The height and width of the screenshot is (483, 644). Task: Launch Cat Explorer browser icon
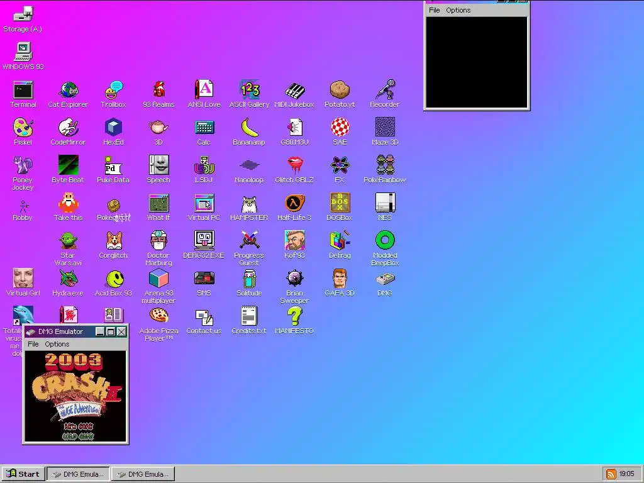[68, 94]
